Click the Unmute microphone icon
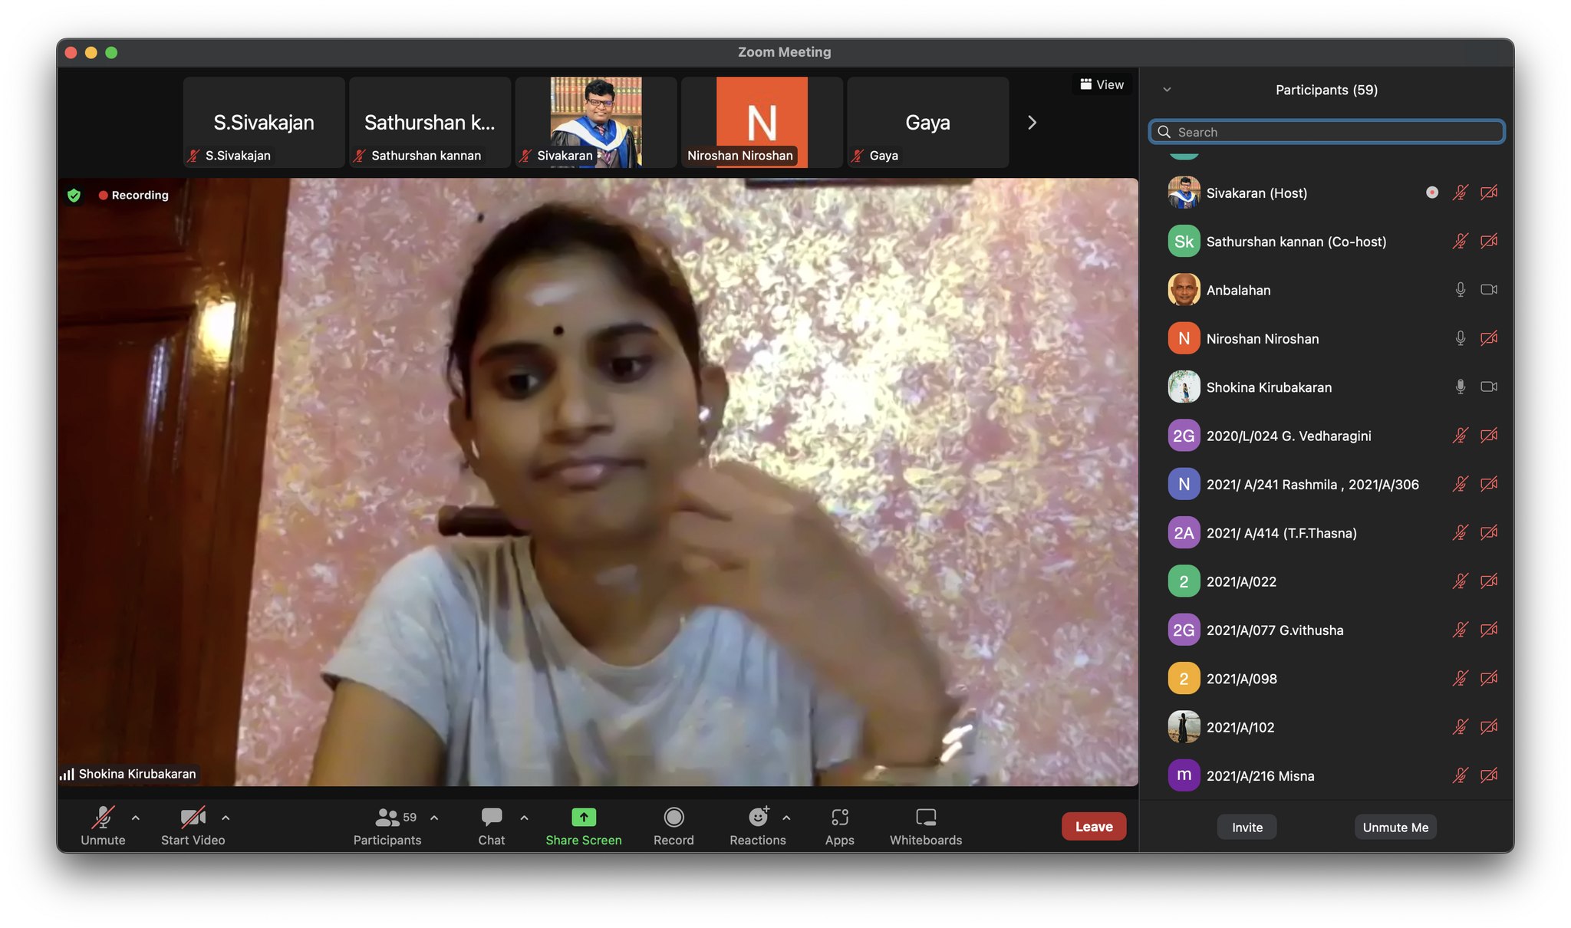The width and height of the screenshot is (1571, 928). coord(103,818)
